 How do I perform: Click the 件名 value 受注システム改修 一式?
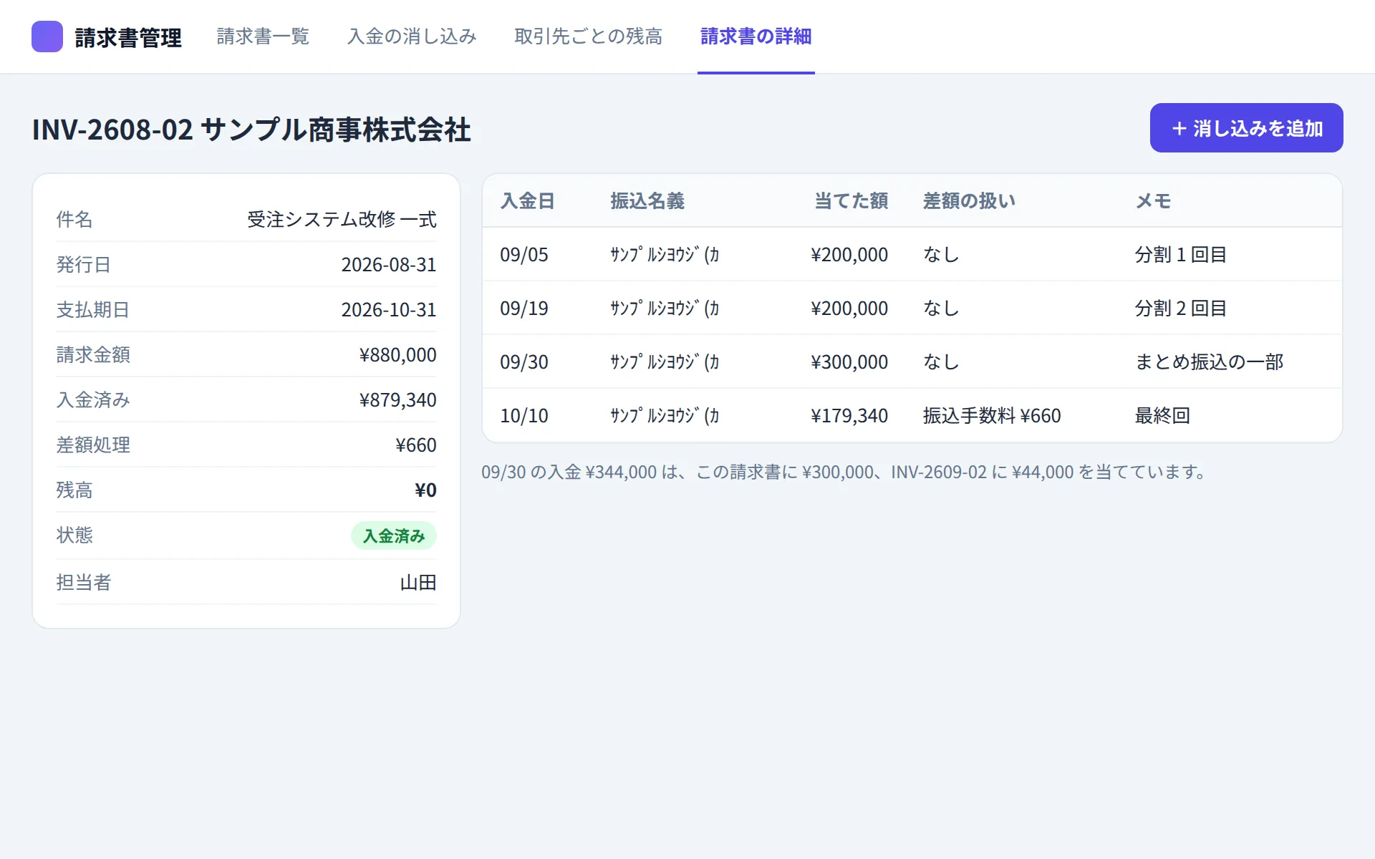(342, 220)
